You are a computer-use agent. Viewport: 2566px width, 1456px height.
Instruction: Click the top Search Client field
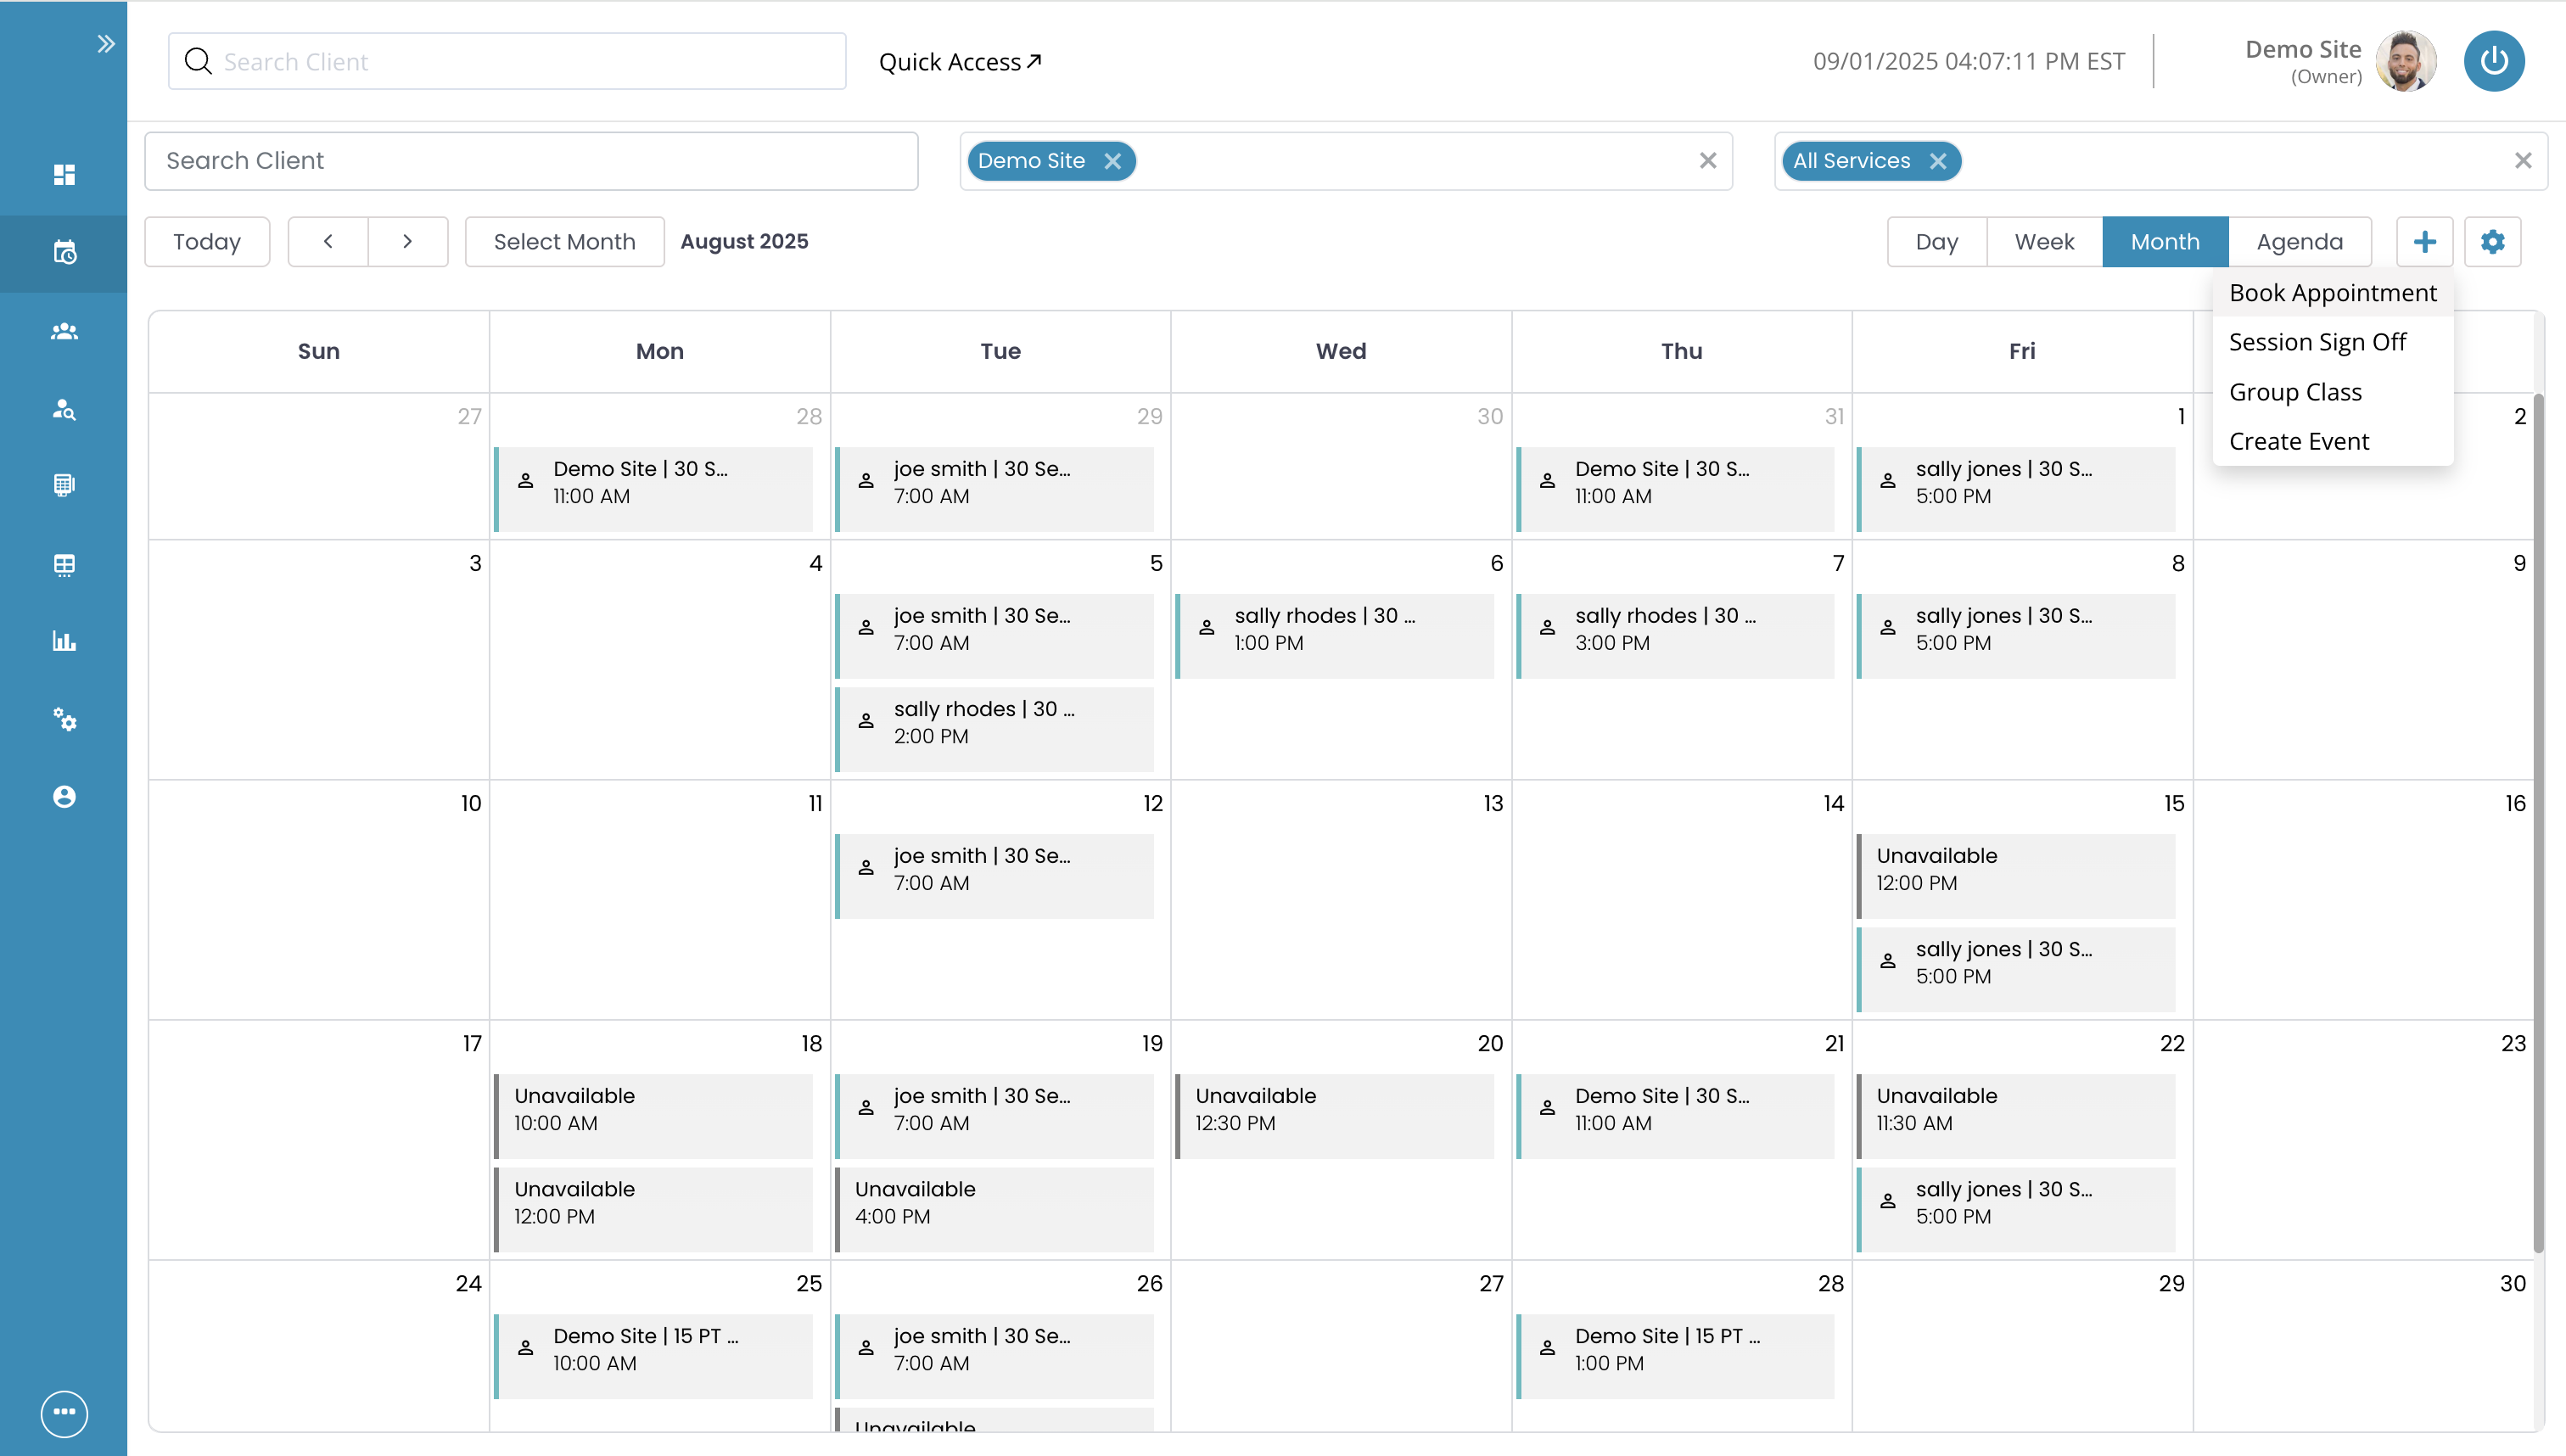click(507, 62)
